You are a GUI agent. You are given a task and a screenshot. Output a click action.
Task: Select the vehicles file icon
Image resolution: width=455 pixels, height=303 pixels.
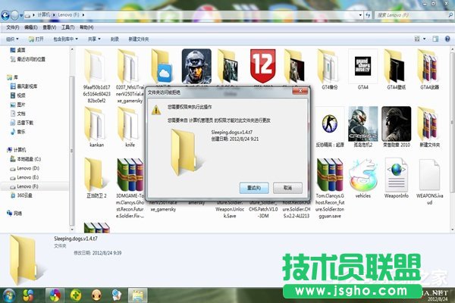coord(361,174)
